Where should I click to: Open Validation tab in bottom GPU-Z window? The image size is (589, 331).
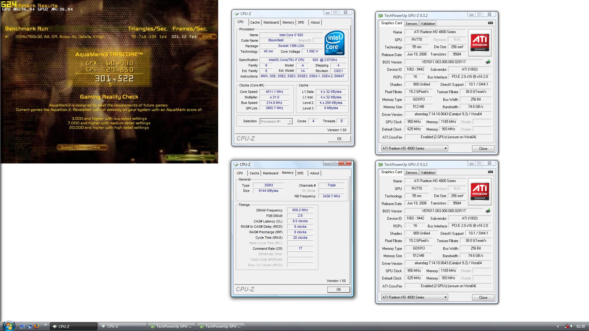point(428,173)
